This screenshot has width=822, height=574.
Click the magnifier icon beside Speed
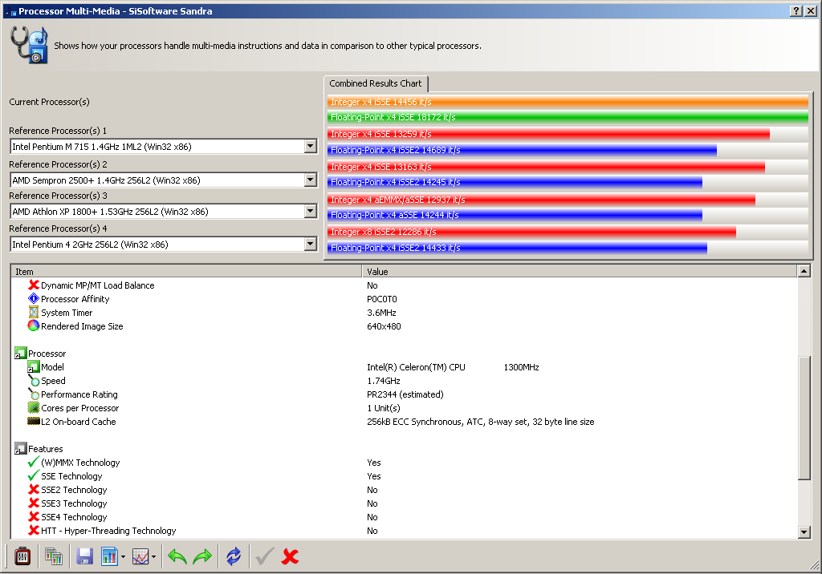coord(34,380)
